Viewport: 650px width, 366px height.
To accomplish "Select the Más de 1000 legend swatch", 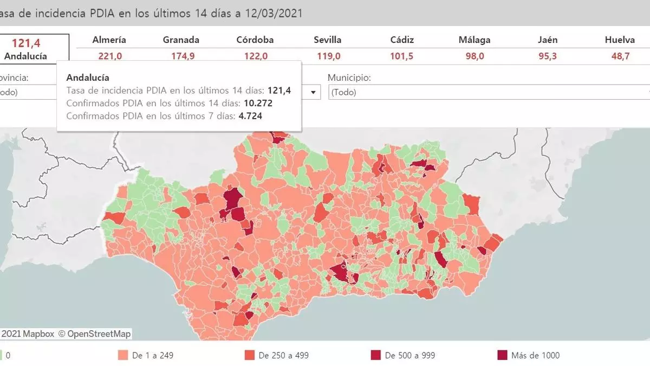I will pos(502,356).
